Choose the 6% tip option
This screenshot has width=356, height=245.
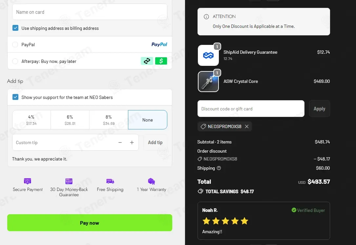point(70,120)
